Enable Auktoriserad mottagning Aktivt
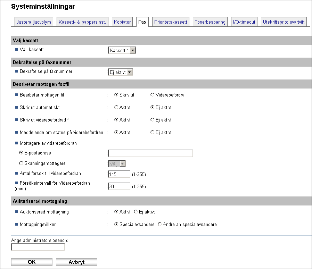The width and height of the screenshot is (312, 269). coord(116,212)
